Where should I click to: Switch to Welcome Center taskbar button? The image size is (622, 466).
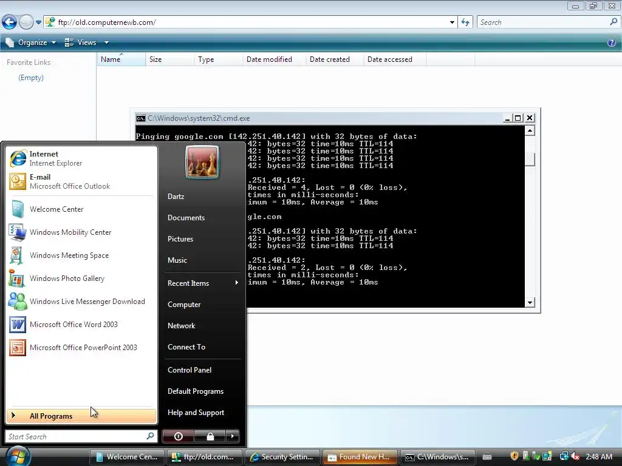point(127,457)
